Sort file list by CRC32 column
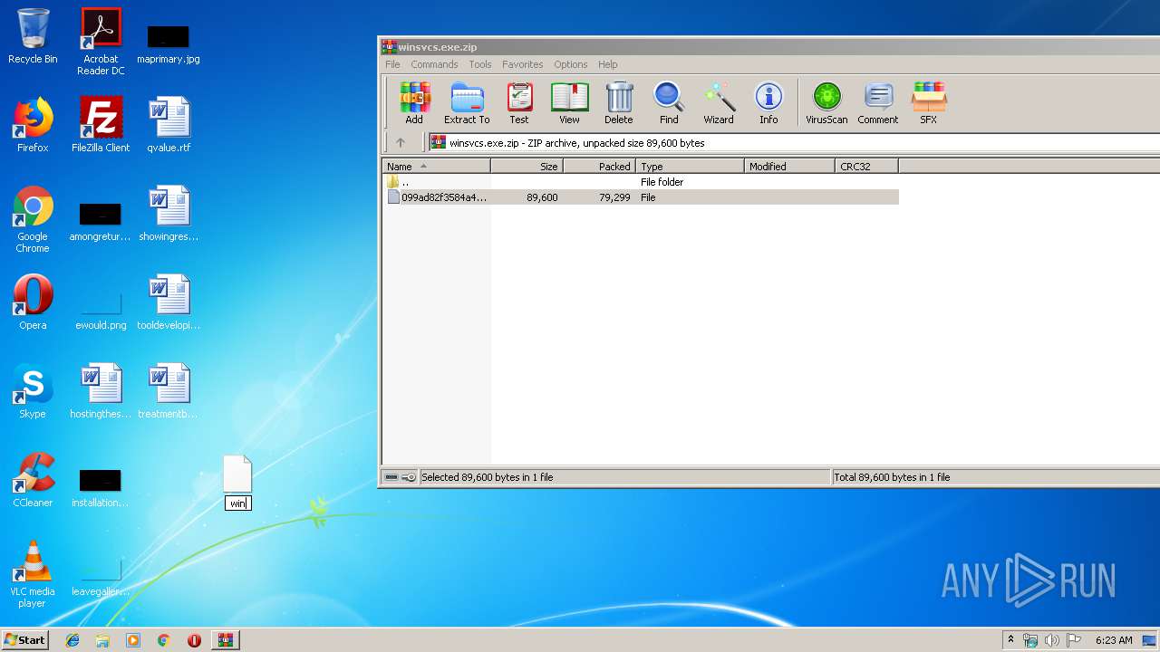This screenshot has width=1160, height=652. coord(867,167)
